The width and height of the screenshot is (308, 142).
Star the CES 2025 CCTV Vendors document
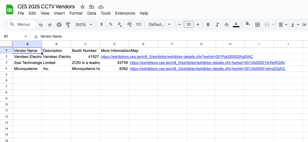coord(83,7)
